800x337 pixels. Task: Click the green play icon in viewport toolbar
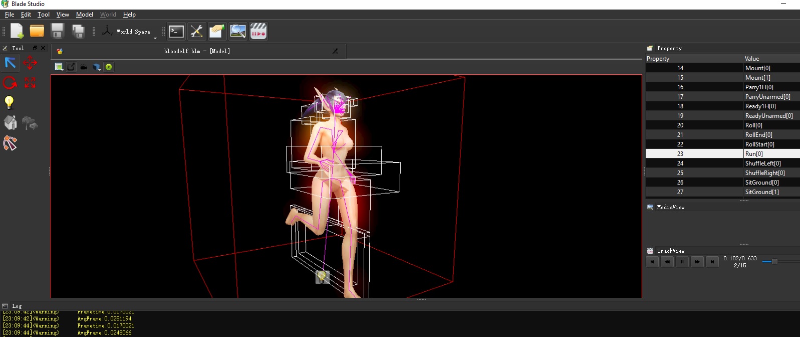pos(109,67)
